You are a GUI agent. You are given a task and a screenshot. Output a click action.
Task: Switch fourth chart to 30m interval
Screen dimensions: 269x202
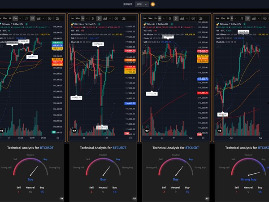tap(223, 18)
